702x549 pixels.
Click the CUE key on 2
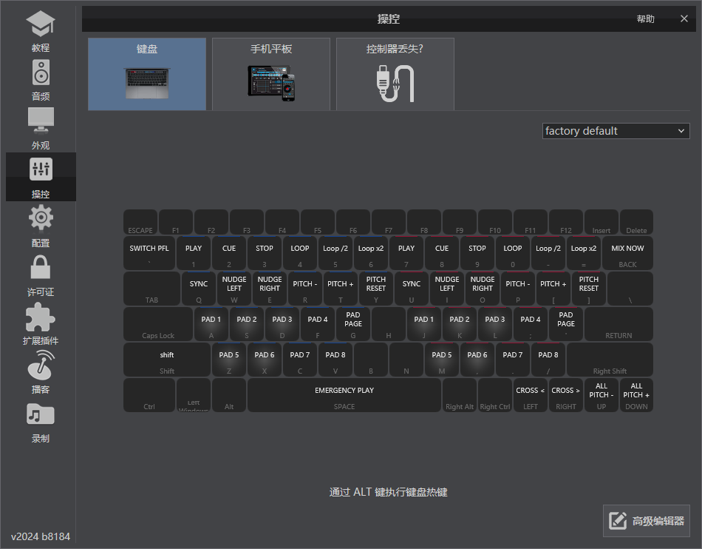coord(229,253)
